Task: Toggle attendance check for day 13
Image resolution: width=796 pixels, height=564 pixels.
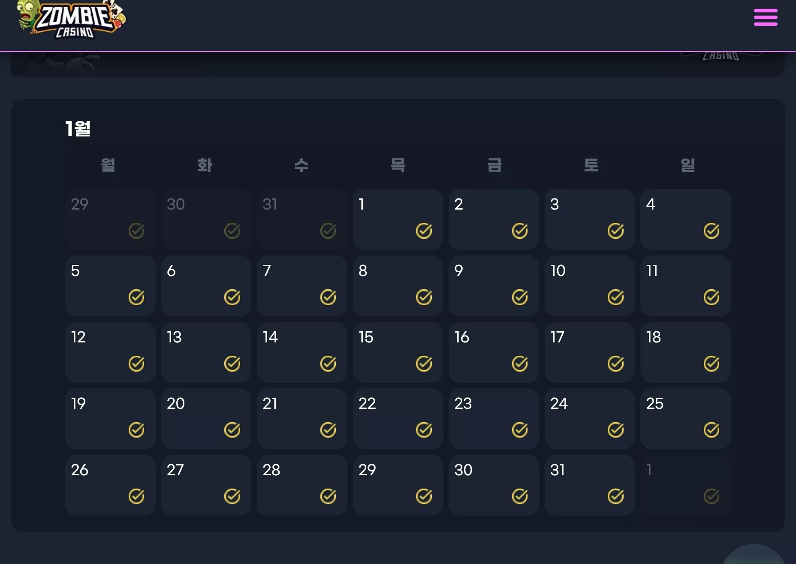Action: 232,363
